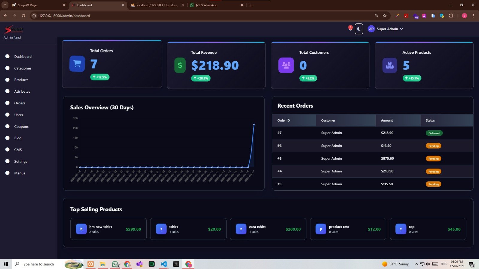The image size is (479, 269).
Task: Click the notification bell icon
Action: tap(350, 29)
